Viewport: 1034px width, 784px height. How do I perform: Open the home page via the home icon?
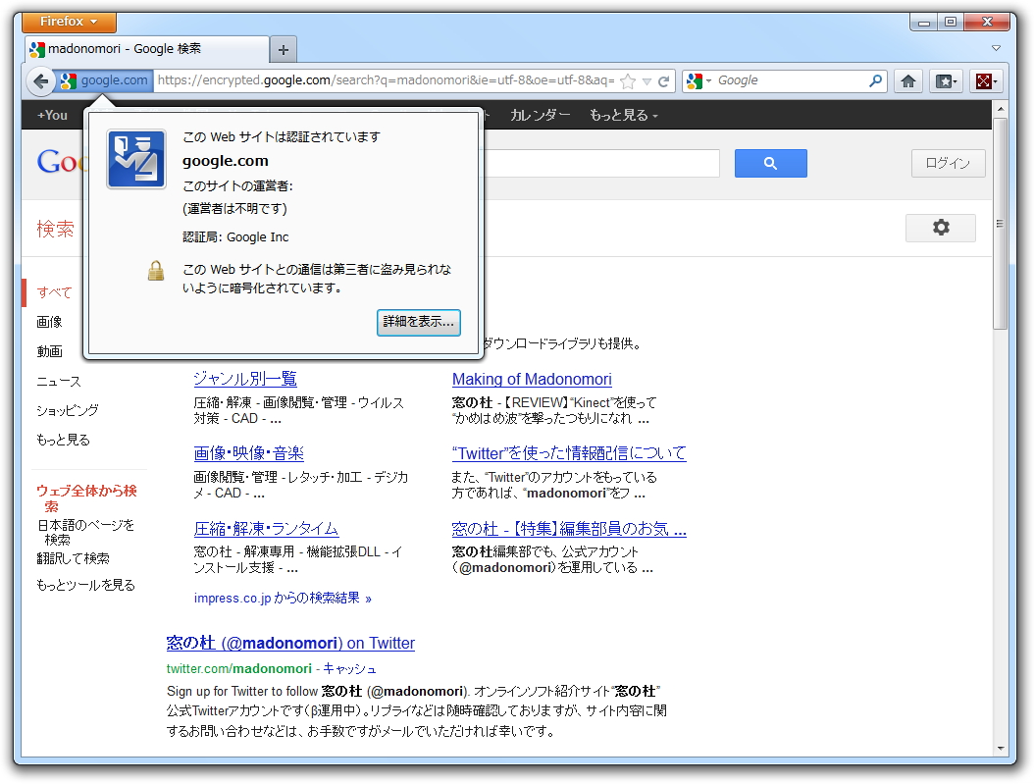[x=908, y=80]
